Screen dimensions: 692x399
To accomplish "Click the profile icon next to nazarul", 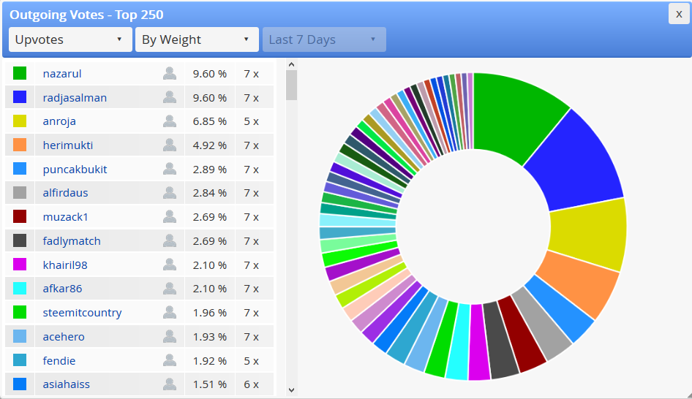I will 170,73.
